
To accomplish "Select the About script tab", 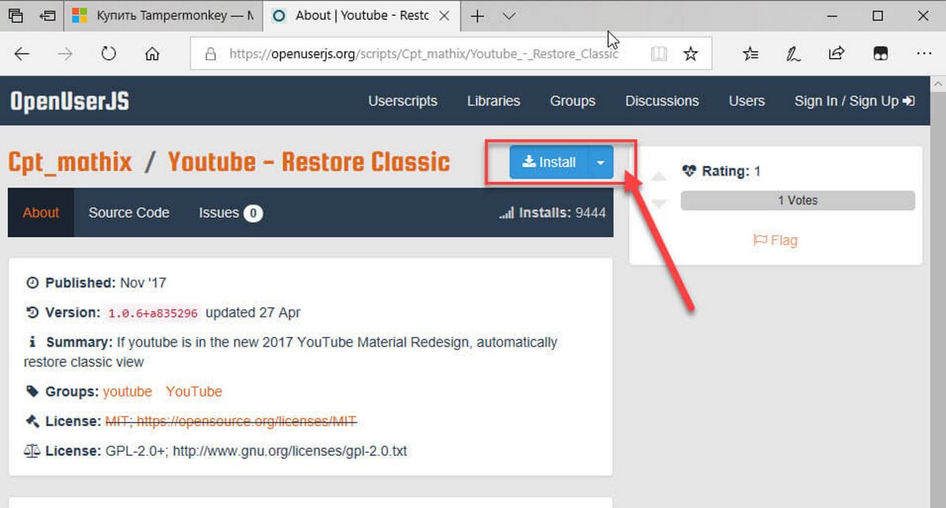I will pos(41,213).
